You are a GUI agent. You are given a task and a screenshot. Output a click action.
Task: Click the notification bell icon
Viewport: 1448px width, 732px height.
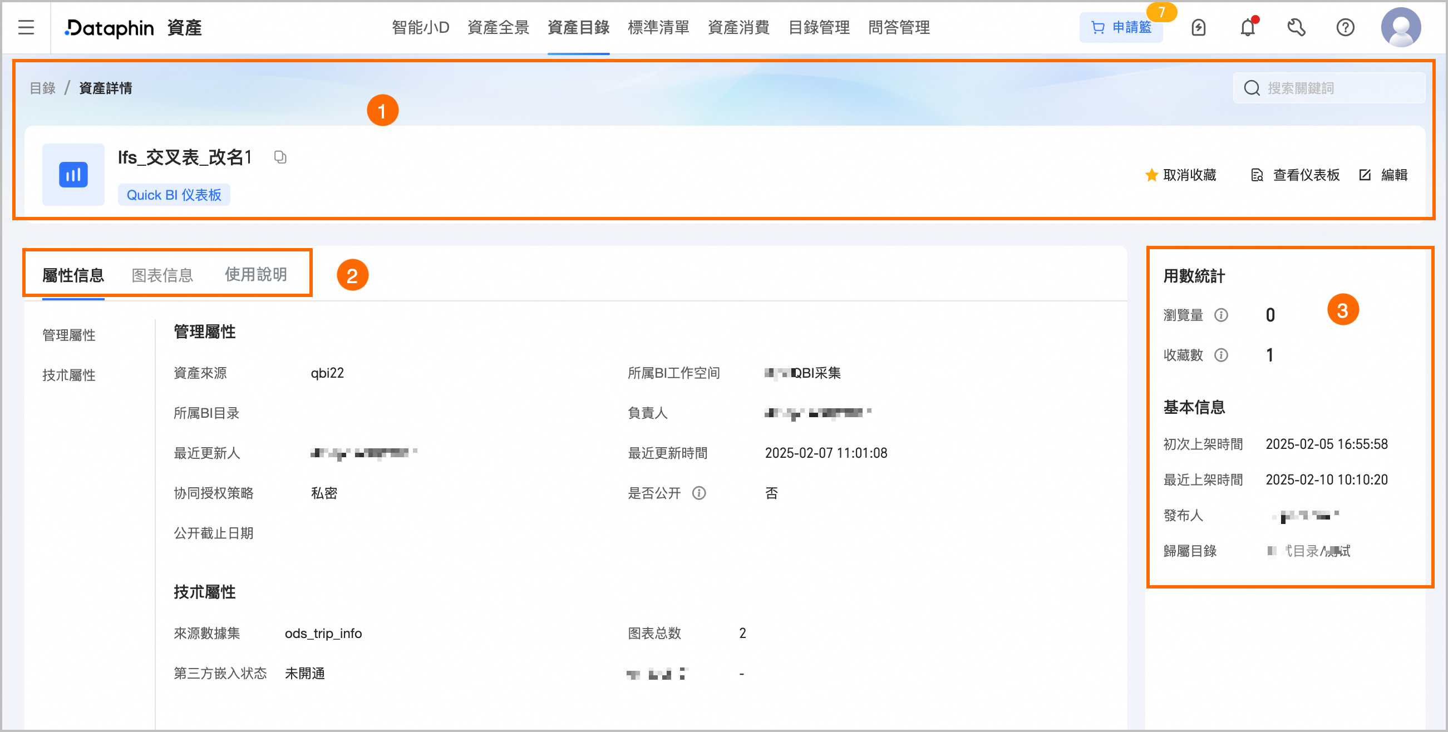1247,27
